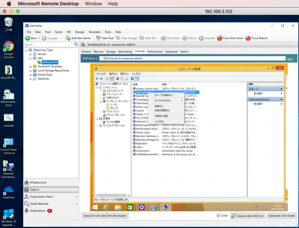Screen dimensions: 299x228
Task: Click the Fullscreen button
Action: point(281,216)
